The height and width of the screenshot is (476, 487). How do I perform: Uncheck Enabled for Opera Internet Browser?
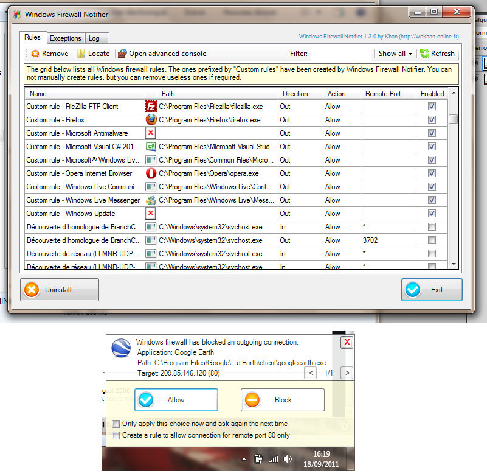[x=432, y=173]
